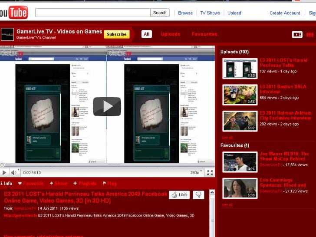Screen dimensions: 316x237
Task: Mute the video with the speaker icon
Action: coord(14,173)
